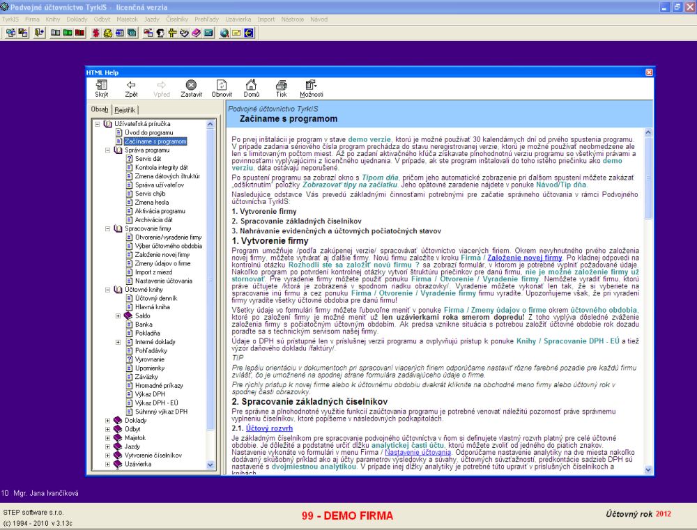Close the HTML Help window

[x=649, y=72]
